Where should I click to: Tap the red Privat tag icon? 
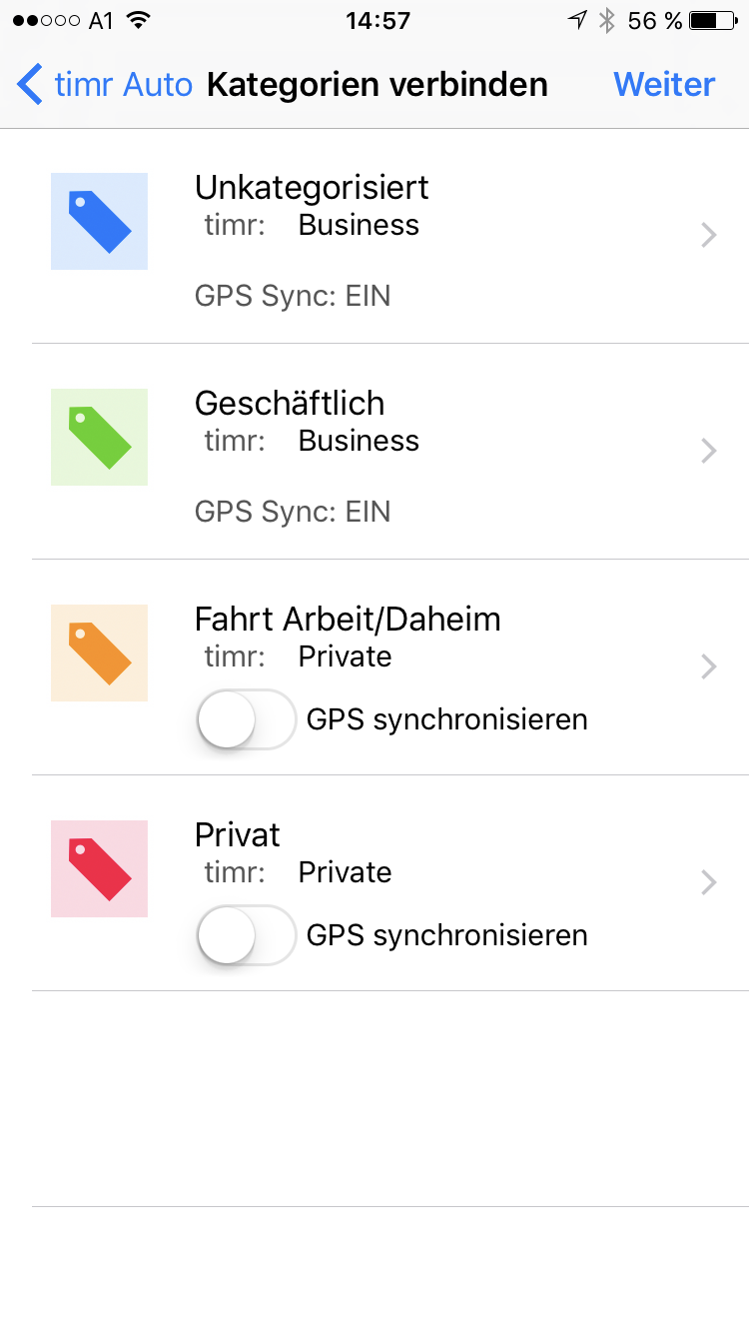99,868
